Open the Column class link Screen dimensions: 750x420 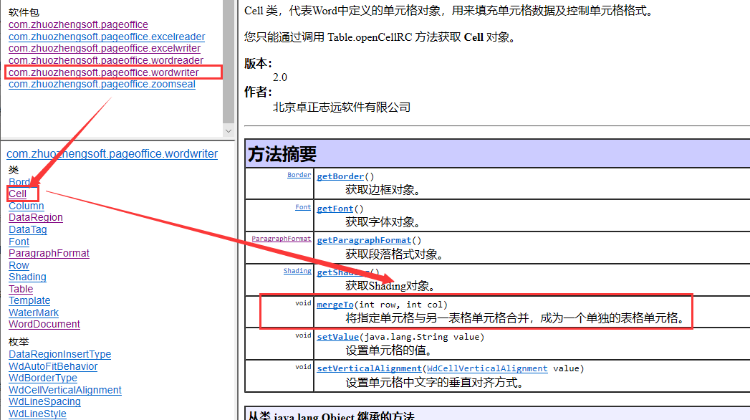(x=27, y=206)
